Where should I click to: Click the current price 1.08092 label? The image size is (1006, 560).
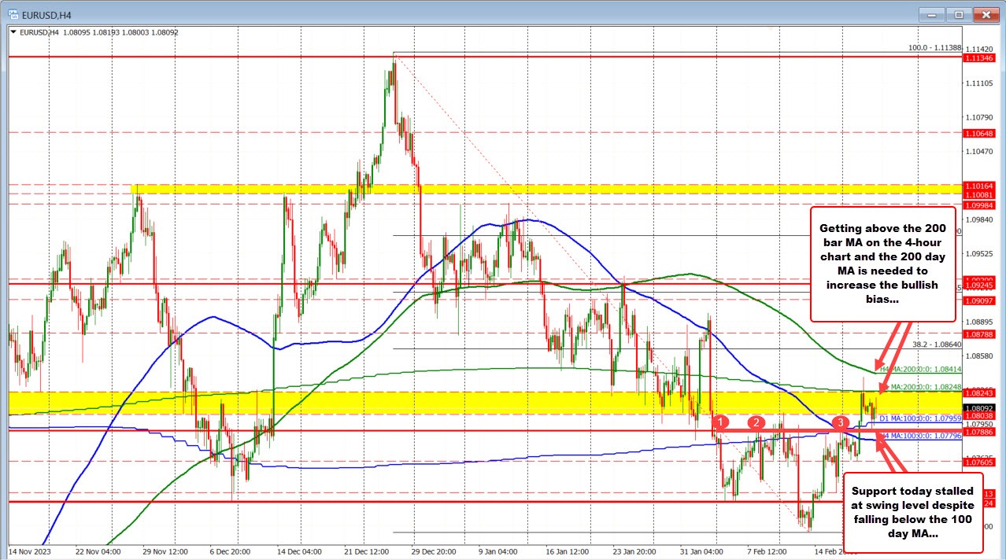point(980,408)
